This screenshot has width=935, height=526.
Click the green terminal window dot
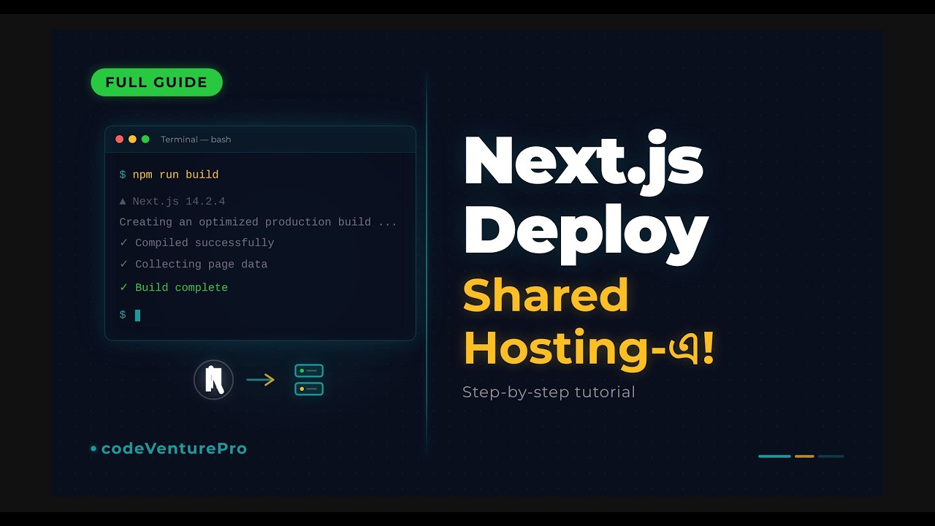click(x=145, y=139)
